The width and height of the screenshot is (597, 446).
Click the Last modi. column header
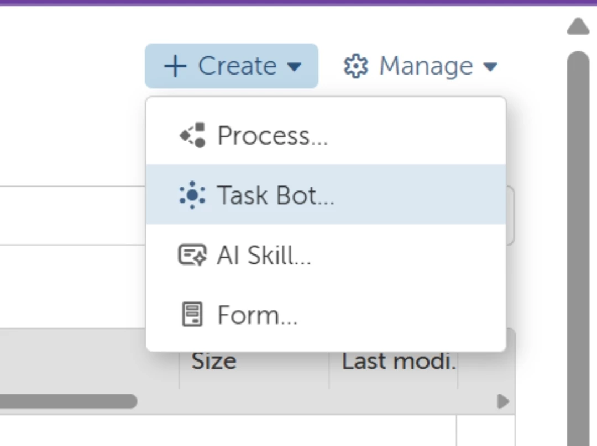(x=399, y=361)
